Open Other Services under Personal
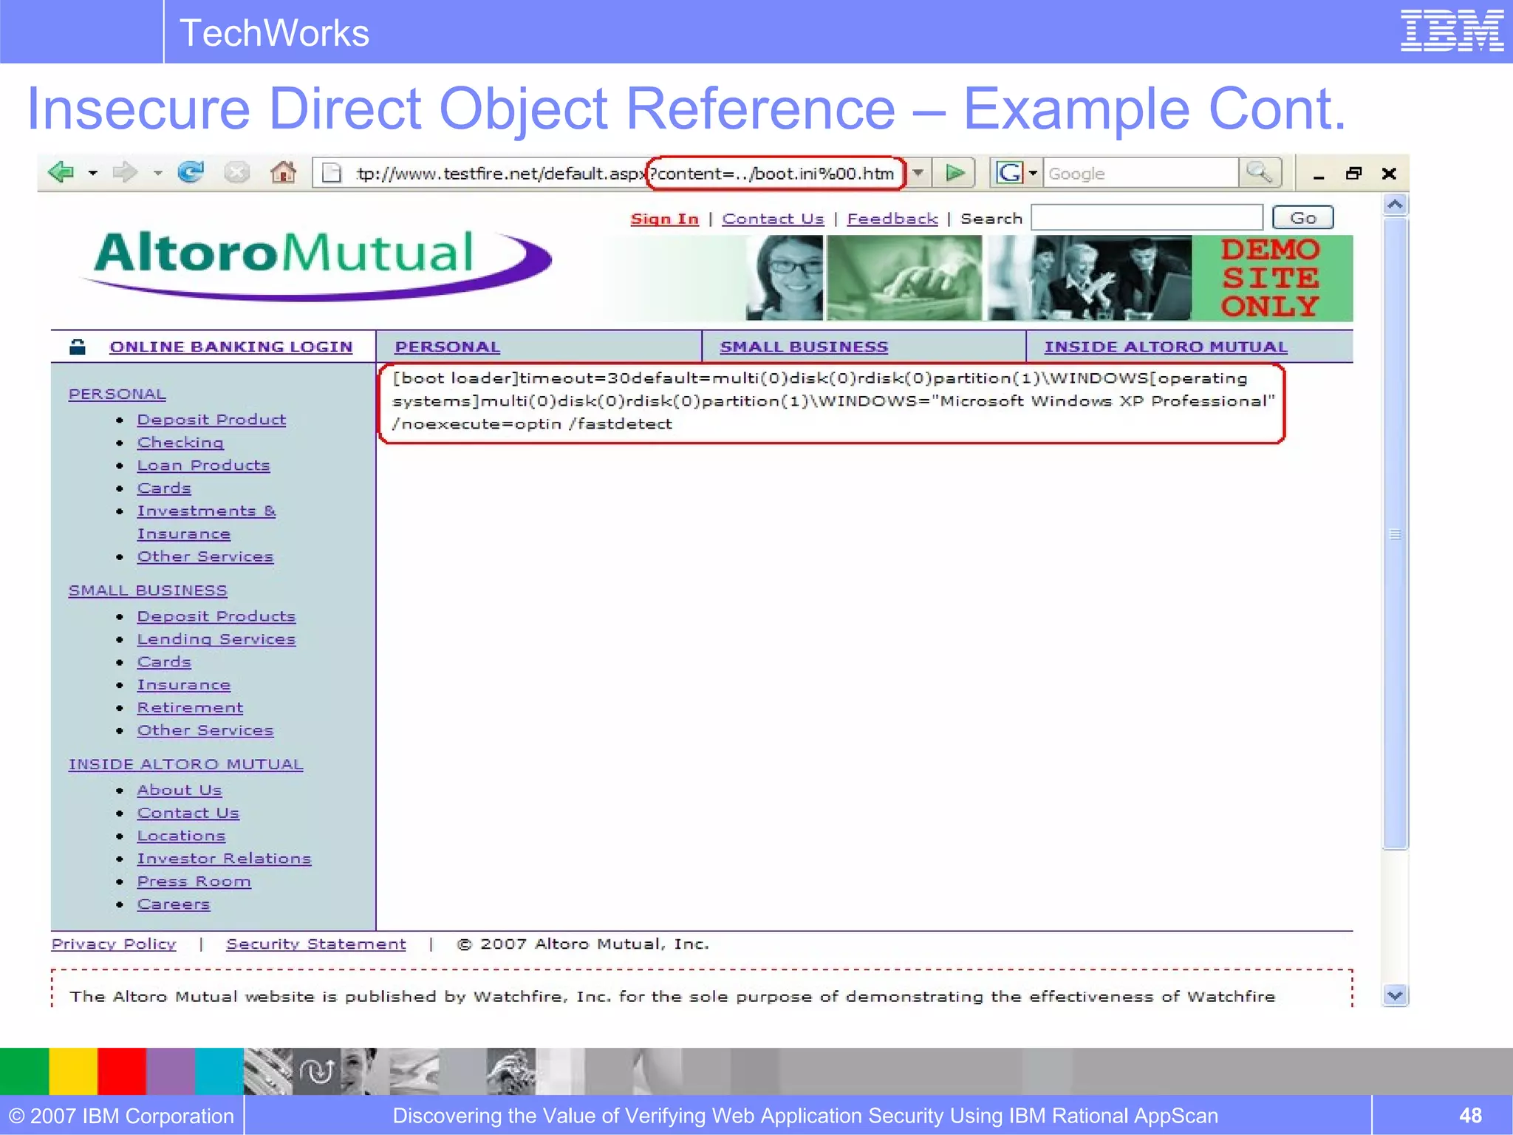Viewport: 1513px width, 1135px height. coord(205,556)
